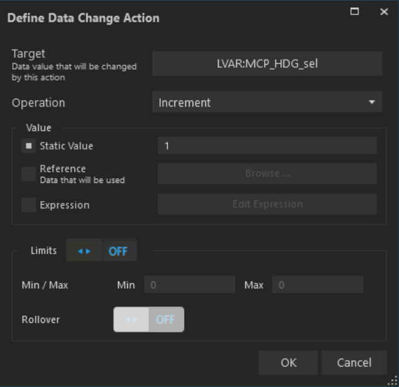Viewport: 399px width, 387px height.
Task: Enable the Reference checkbox
Action: click(x=28, y=174)
